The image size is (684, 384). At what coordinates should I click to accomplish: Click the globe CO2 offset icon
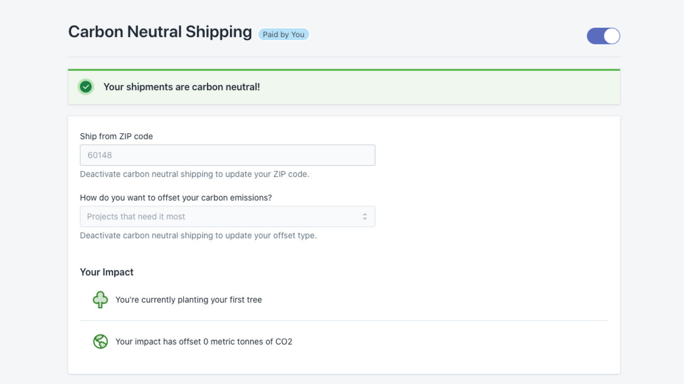pos(100,341)
